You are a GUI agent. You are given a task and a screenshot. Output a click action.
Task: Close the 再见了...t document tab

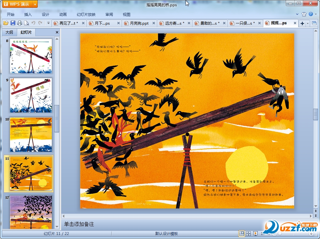pos(83,23)
